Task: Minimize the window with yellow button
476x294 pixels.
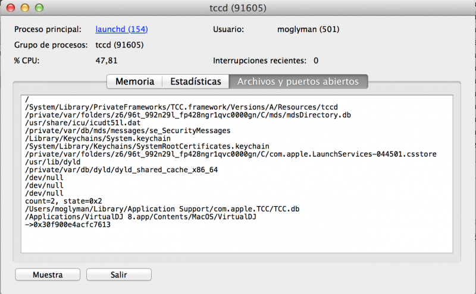Action: pos(25,8)
